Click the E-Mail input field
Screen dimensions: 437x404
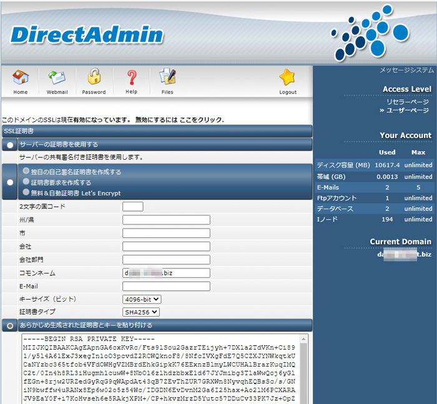tap(167, 287)
